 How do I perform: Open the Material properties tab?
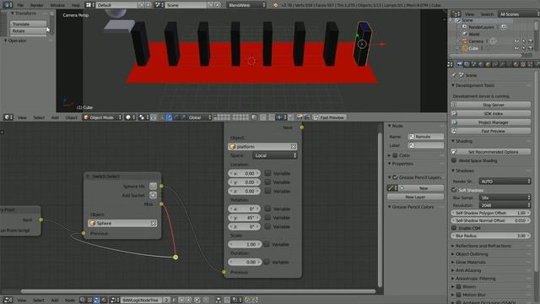(x=516, y=64)
